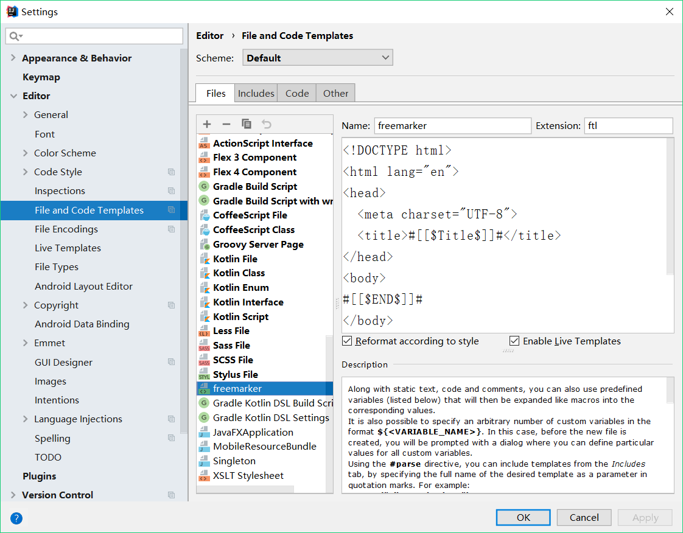
Task: Click Editor in the breadcrumb
Action: click(209, 36)
